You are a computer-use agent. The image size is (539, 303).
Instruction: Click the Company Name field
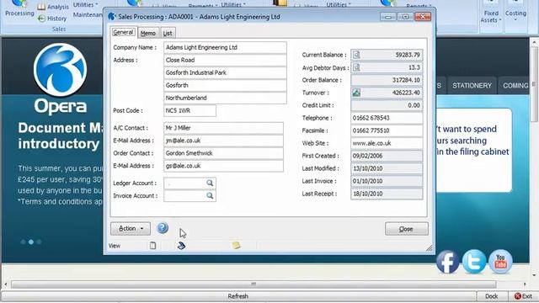225,47
